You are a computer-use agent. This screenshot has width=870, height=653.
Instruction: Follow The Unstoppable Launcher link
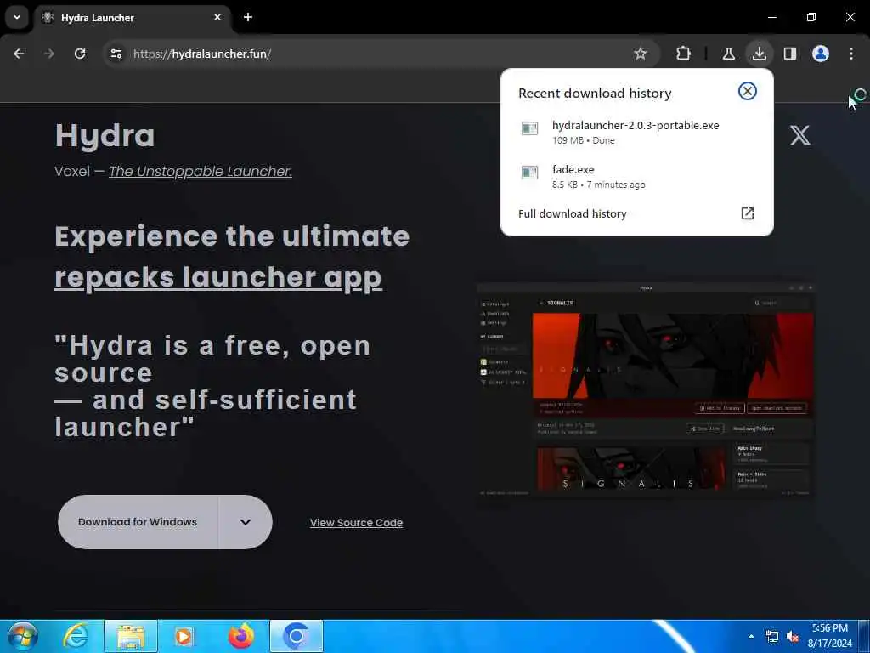(201, 172)
